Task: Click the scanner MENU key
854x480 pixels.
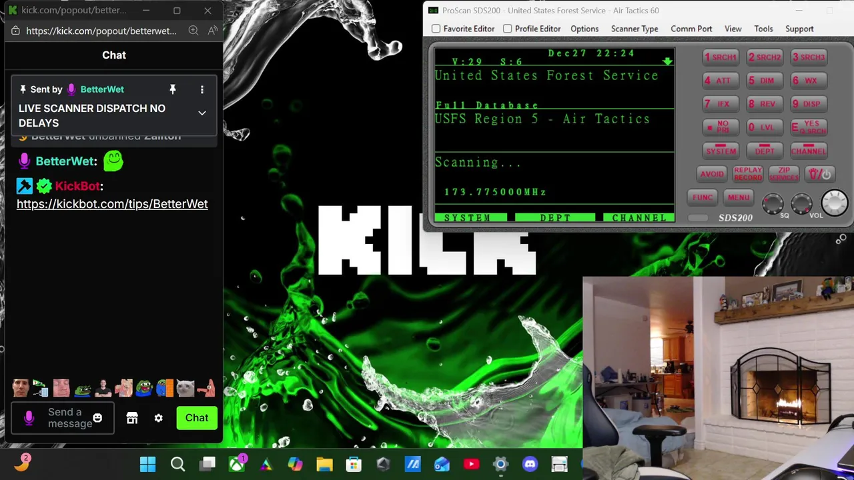Action: coord(739,197)
